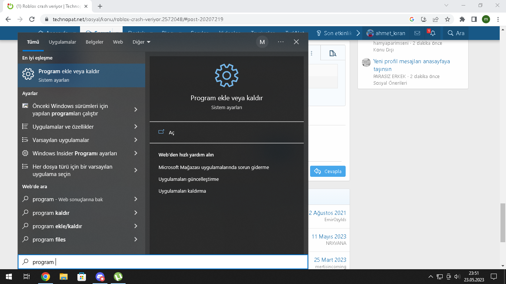Switch to the Belgeler filter tab
Image resolution: width=506 pixels, height=284 pixels.
94,42
